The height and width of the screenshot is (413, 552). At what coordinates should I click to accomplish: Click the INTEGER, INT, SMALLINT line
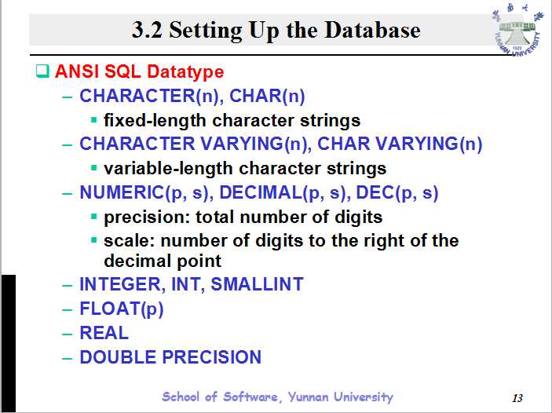click(x=191, y=284)
